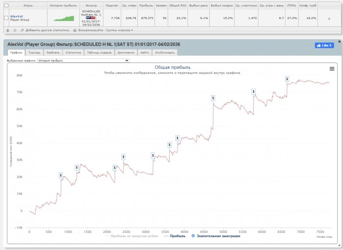Open the История прибыли chart dropdown

[83, 61]
